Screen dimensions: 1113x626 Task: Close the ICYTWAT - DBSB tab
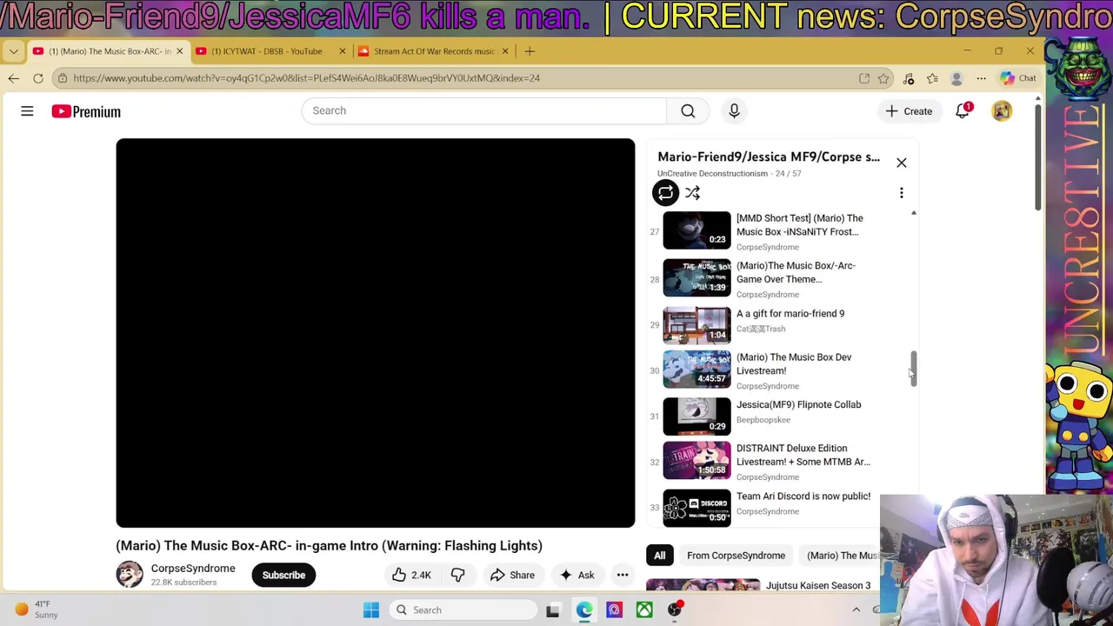342,51
